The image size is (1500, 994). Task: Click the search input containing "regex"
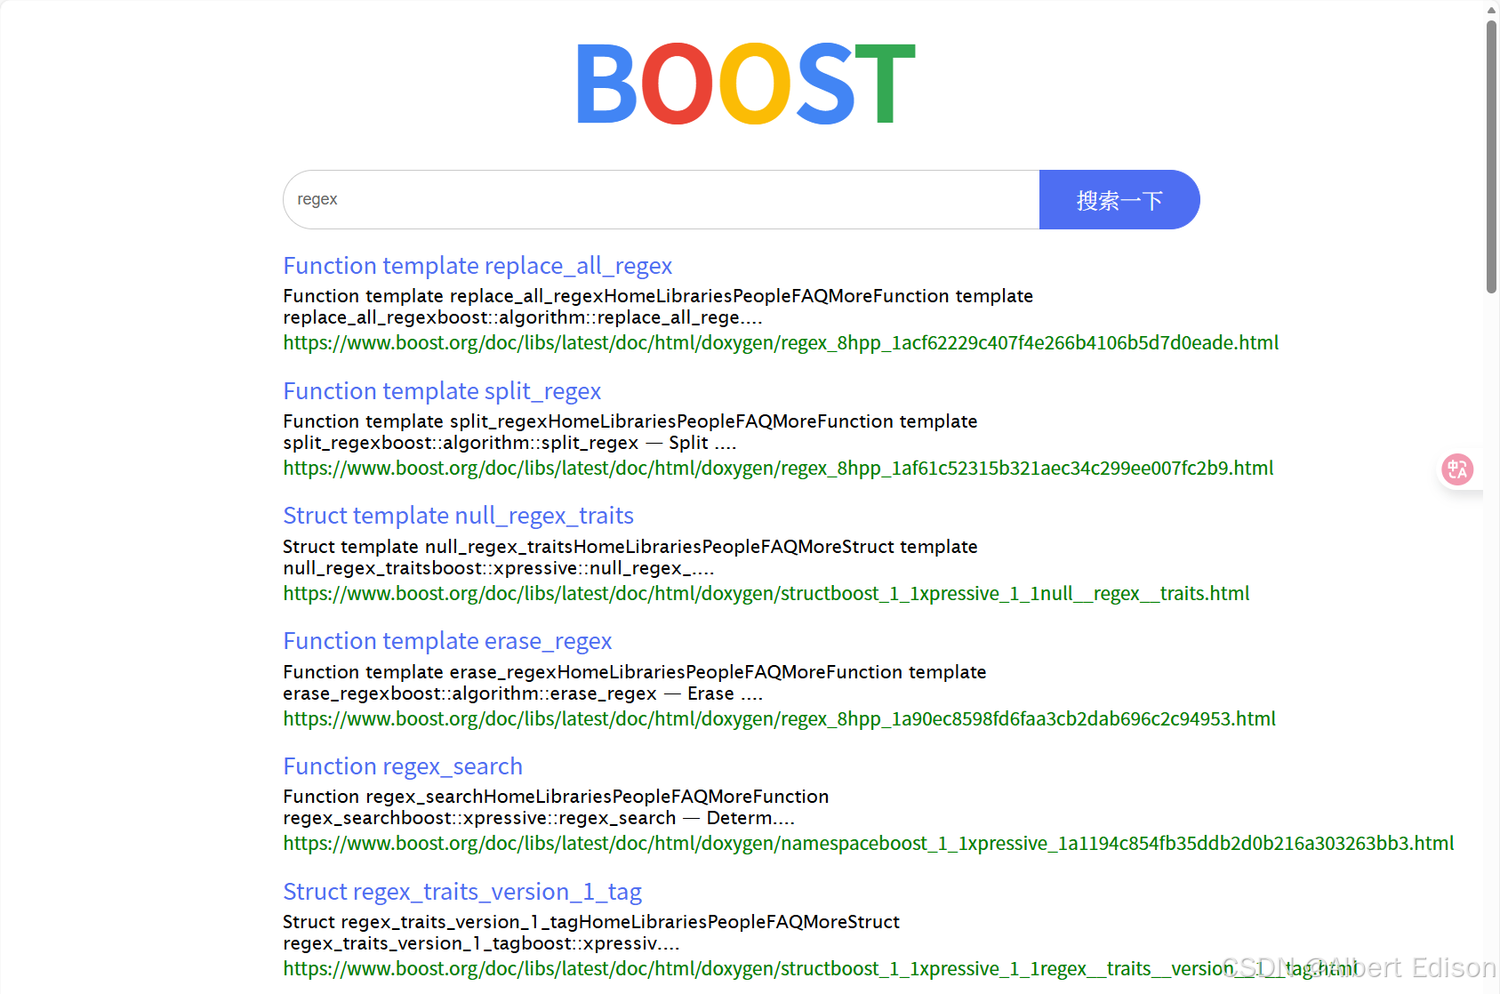point(662,199)
